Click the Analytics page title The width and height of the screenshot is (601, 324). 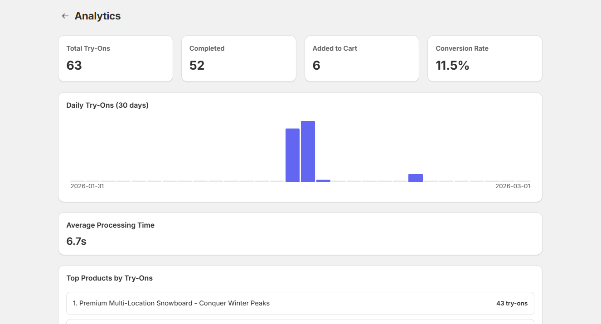click(x=97, y=15)
